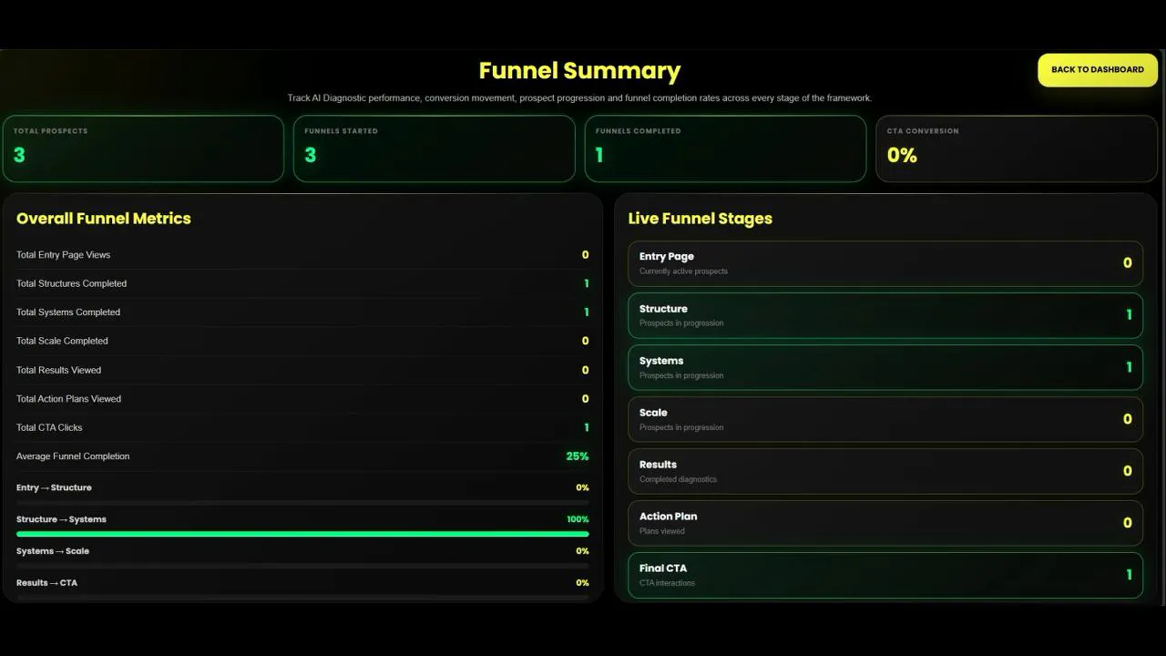Open the Action Plan stage card
Image resolution: width=1166 pixels, height=656 pixels.
885,523
